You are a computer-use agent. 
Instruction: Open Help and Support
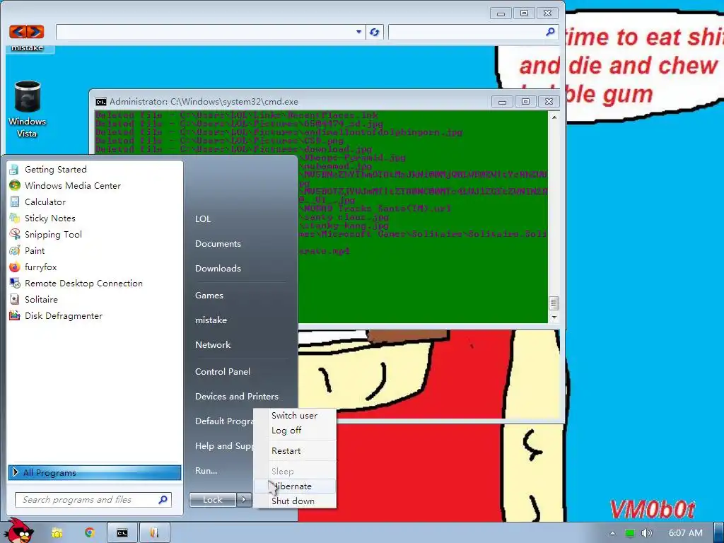pos(224,446)
